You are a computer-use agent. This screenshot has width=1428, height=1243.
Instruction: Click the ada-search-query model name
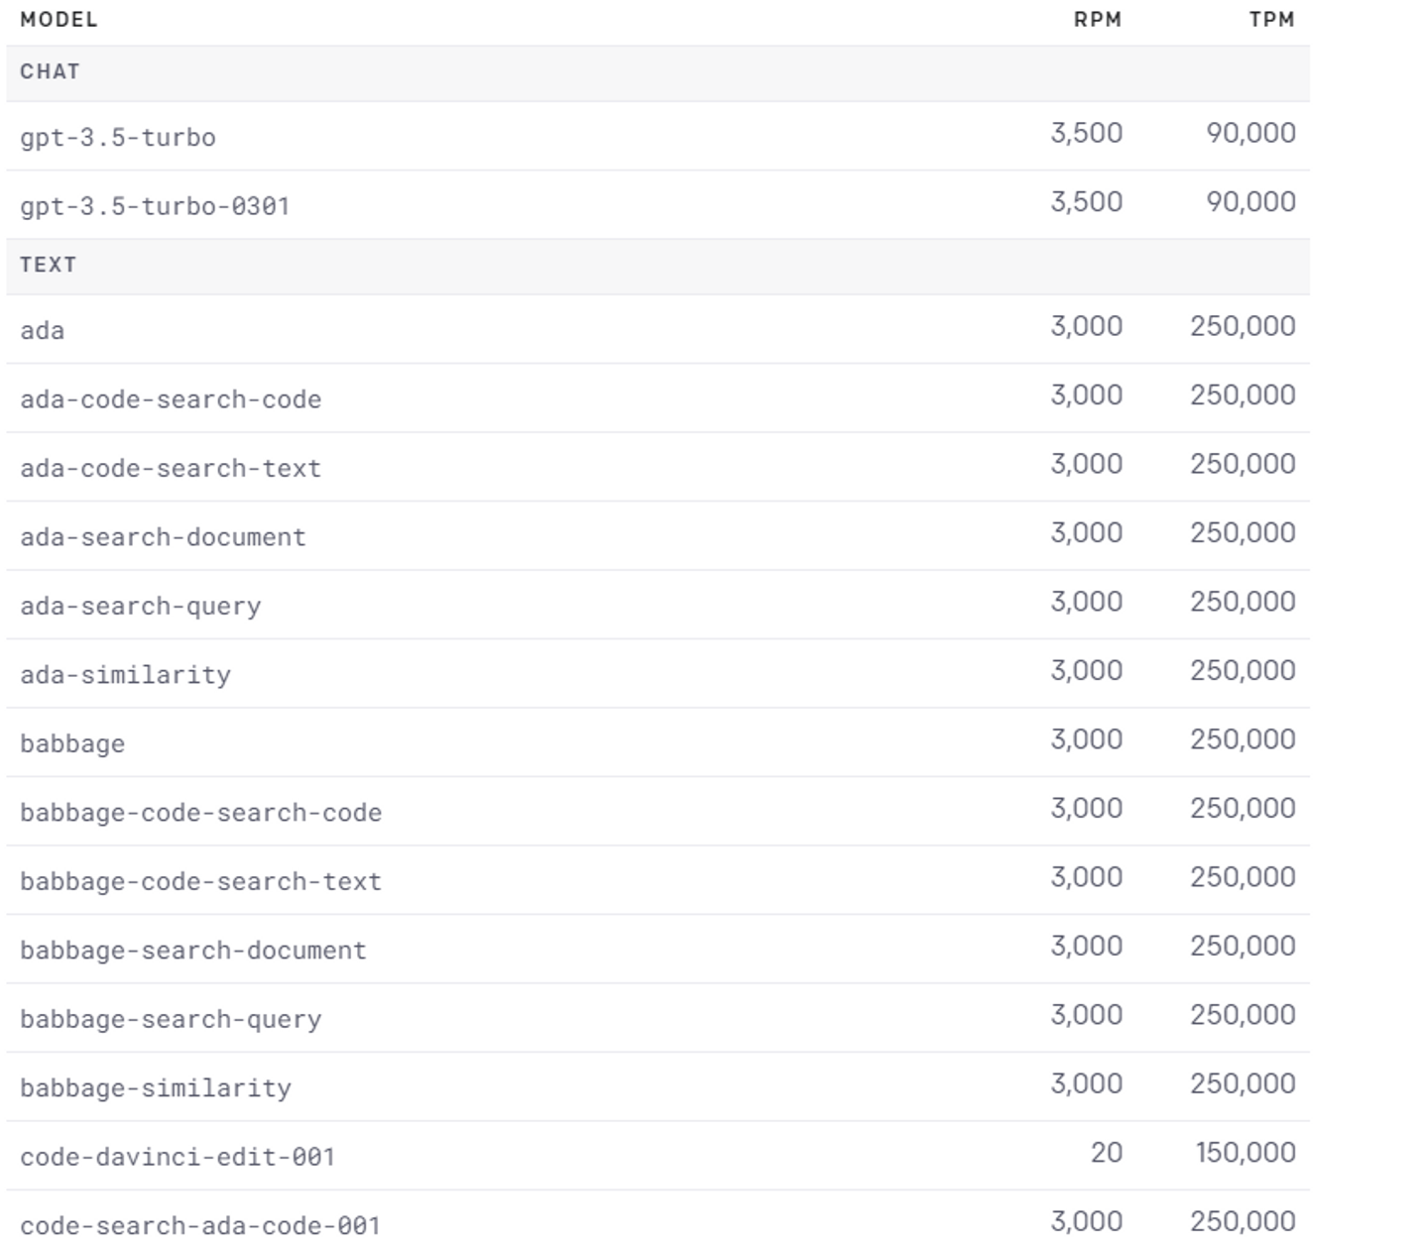tap(141, 606)
